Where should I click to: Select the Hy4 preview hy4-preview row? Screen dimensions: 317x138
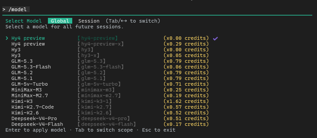[112, 38]
